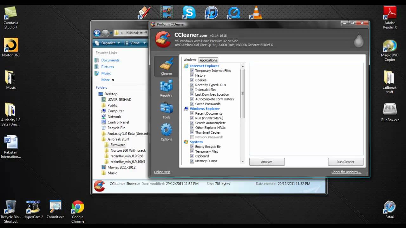Screen dimensions: 406x228
Task: Select the Safari desktop icon
Action: tap(390, 210)
